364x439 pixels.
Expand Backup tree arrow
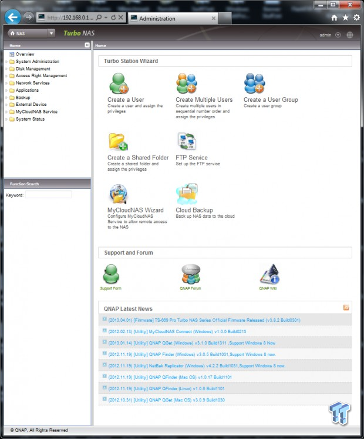point(6,98)
